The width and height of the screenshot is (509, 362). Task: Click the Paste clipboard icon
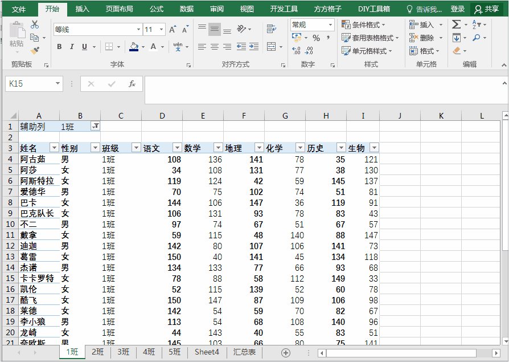tap(17, 31)
